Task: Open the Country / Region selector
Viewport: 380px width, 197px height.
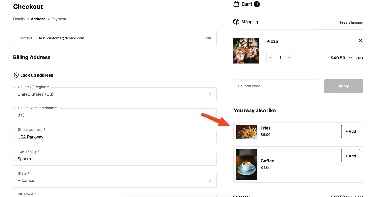Action: pyautogui.click(x=115, y=94)
